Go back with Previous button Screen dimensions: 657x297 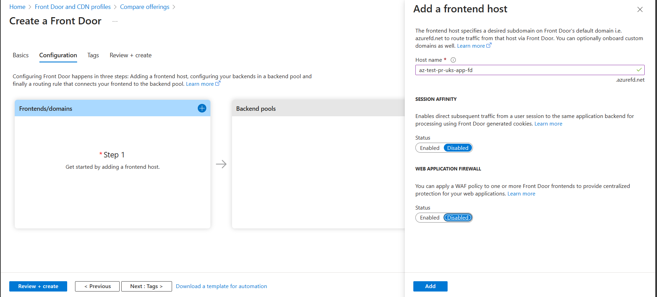(97, 286)
